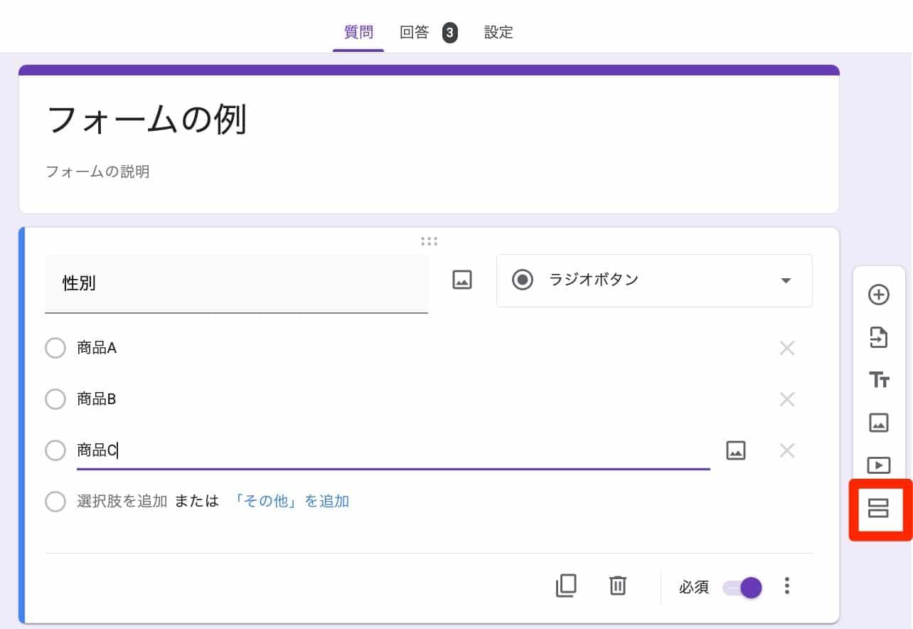Viewport: 913px width, 629px height.
Task: Add a new question via the plus icon
Action: 879,295
